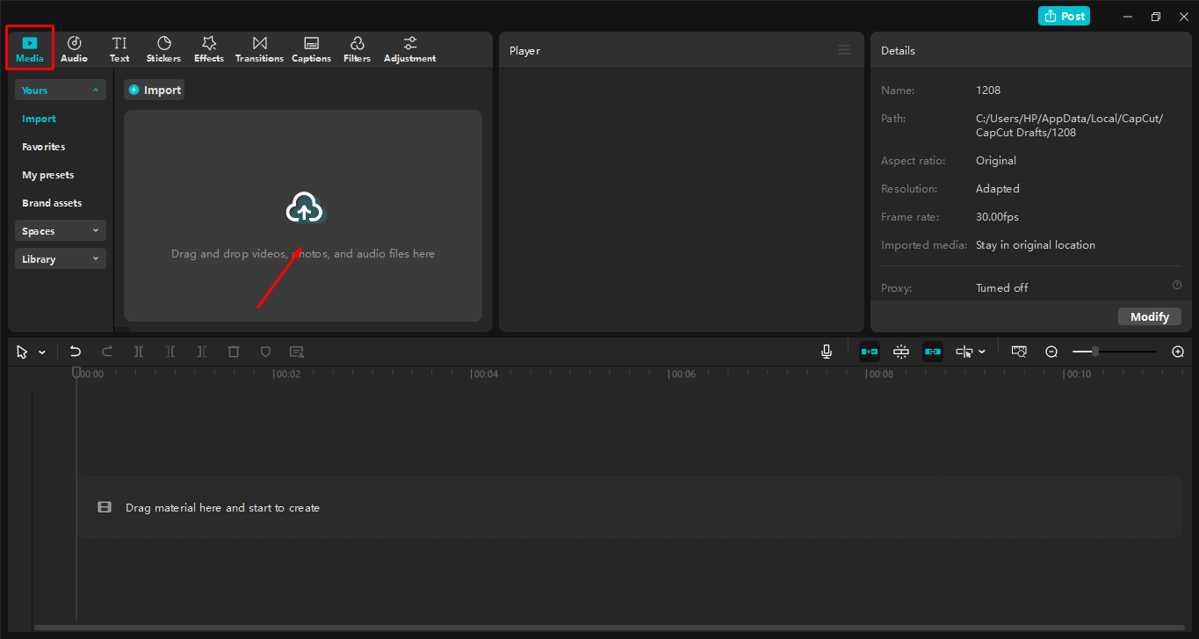Select the Filters panel icon
The width and height of the screenshot is (1199, 639).
(x=357, y=48)
